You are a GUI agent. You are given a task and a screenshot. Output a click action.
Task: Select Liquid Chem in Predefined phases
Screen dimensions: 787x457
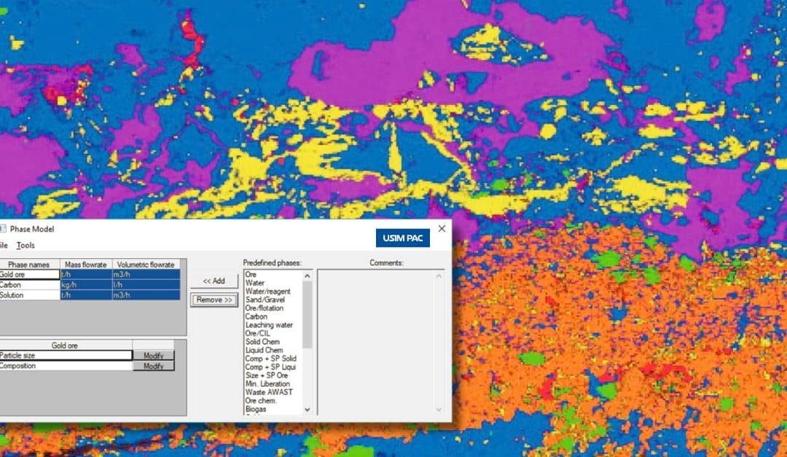[264, 350]
